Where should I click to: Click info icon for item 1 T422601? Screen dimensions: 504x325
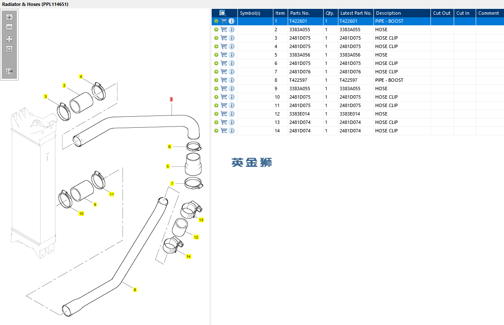coord(232,21)
